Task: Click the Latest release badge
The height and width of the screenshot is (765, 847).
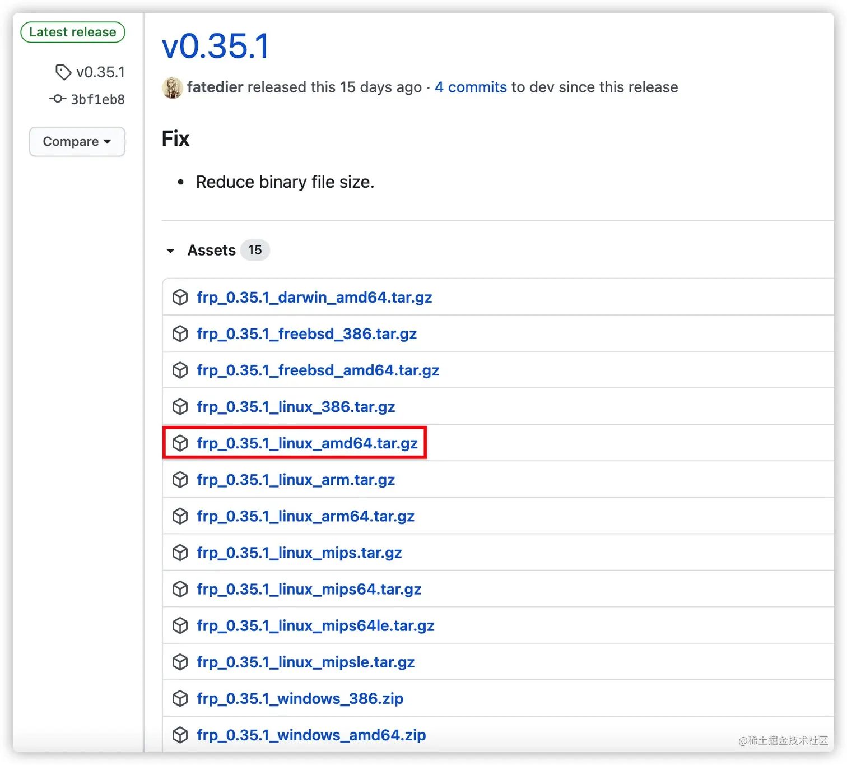Action: (73, 32)
